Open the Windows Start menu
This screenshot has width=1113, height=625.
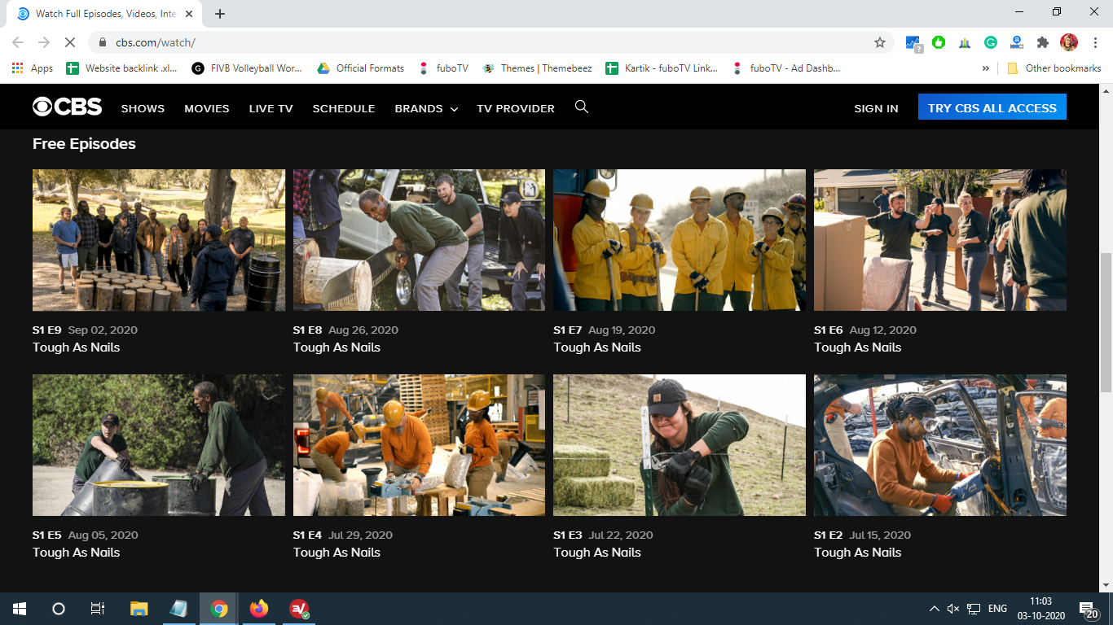click(20, 608)
